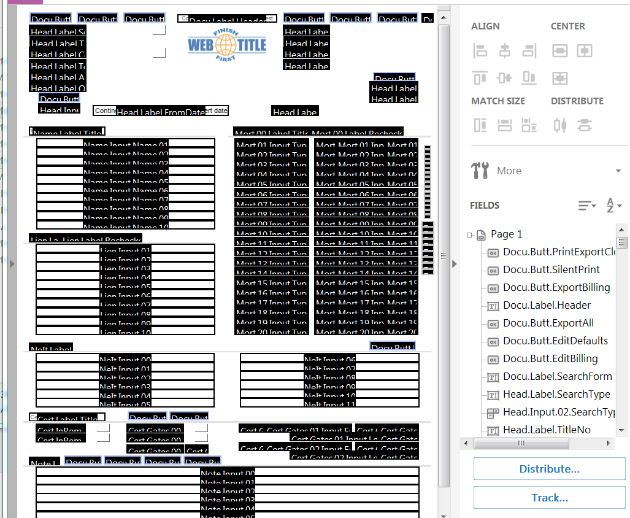Click the hammer and wrench More tools icon
Viewport: 630px width, 518px height.
click(480, 171)
